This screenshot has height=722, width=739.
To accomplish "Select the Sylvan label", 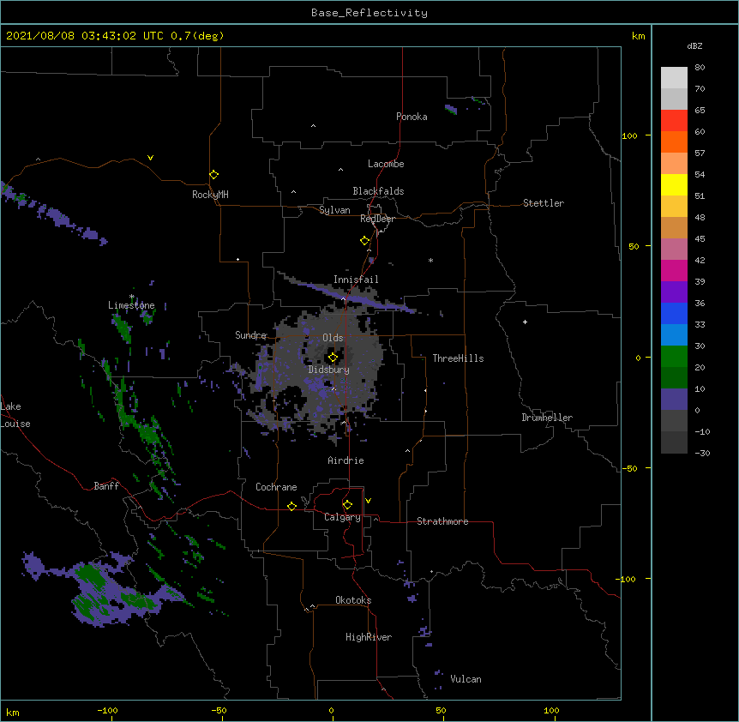I will (334, 210).
